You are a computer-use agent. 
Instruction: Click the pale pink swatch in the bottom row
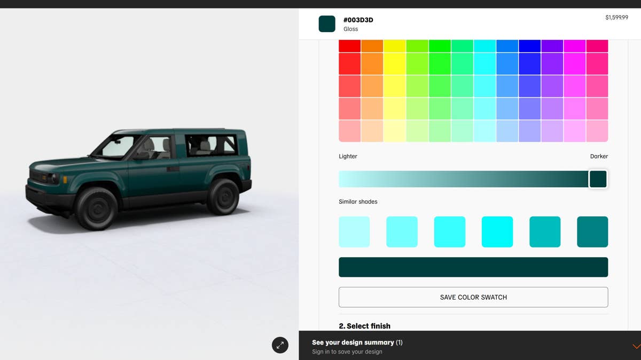(350, 131)
